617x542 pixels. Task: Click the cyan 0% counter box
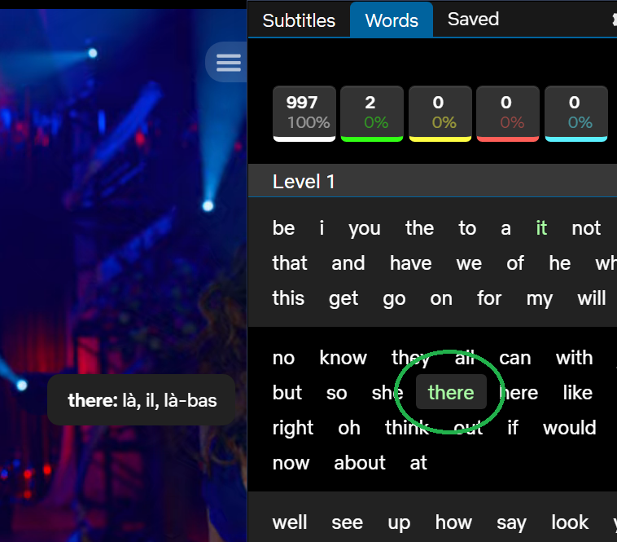click(575, 112)
